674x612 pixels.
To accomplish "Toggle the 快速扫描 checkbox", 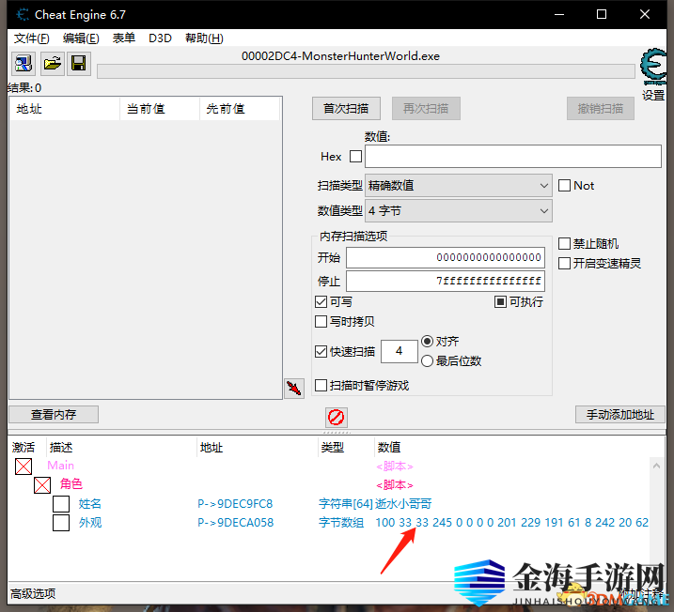I will click(x=321, y=351).
